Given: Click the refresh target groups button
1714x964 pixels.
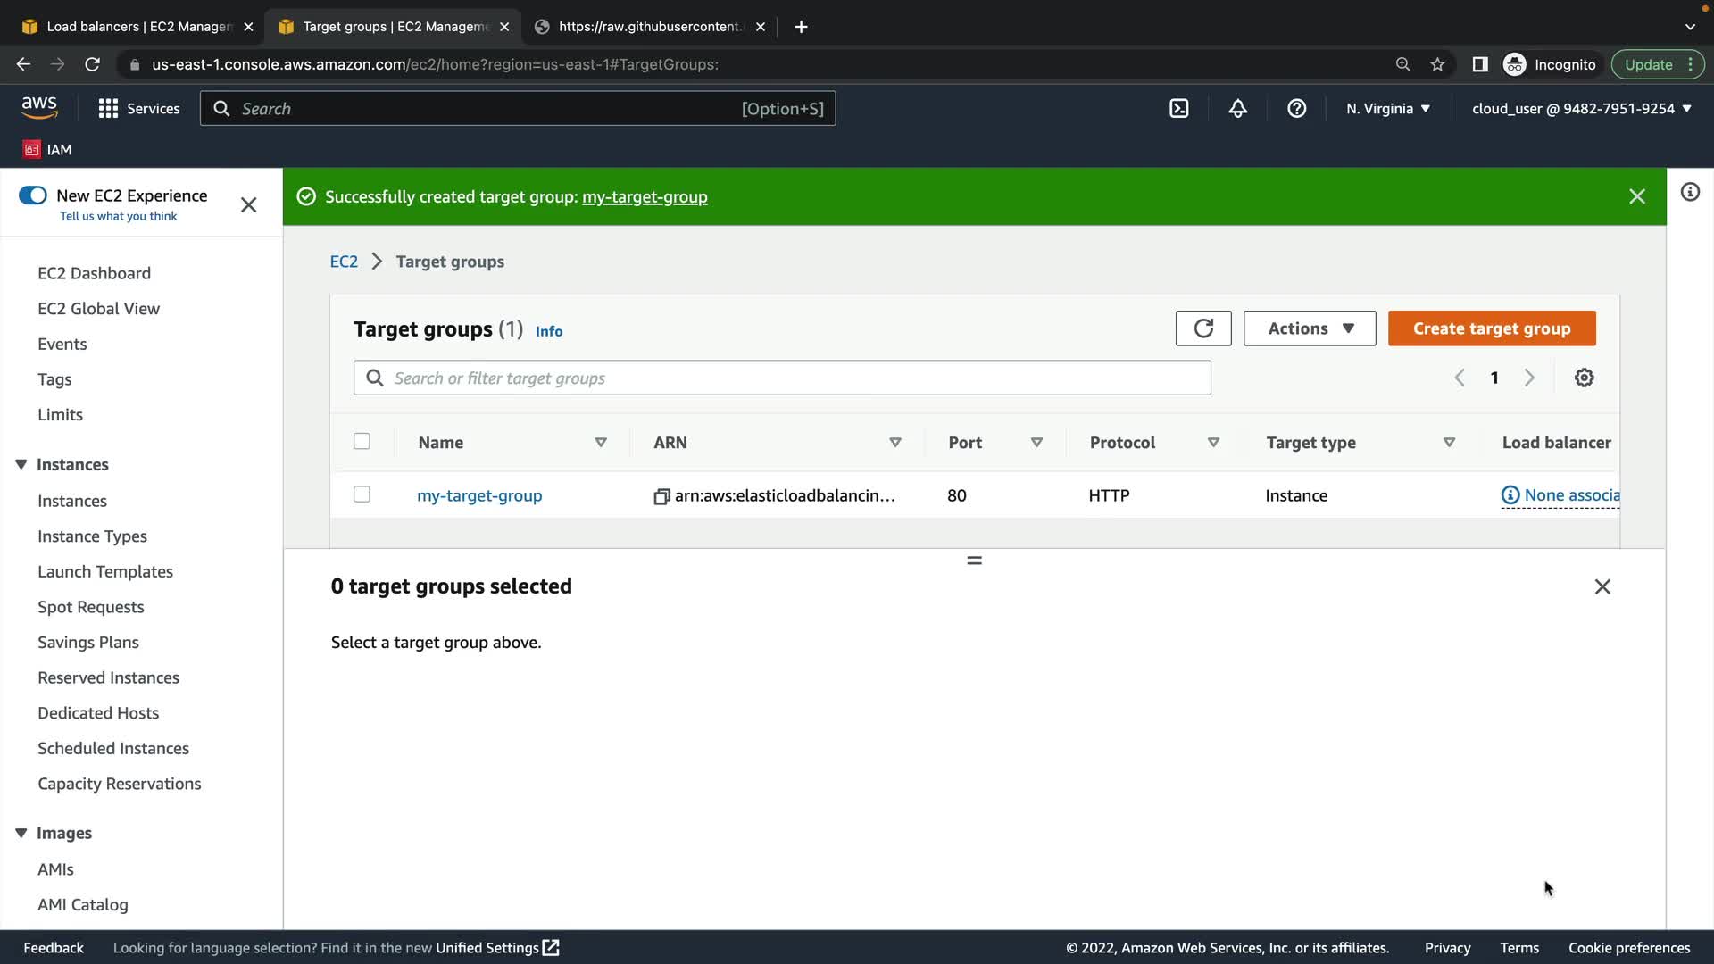Looking at the screenshot, I should click(1202, 328).
